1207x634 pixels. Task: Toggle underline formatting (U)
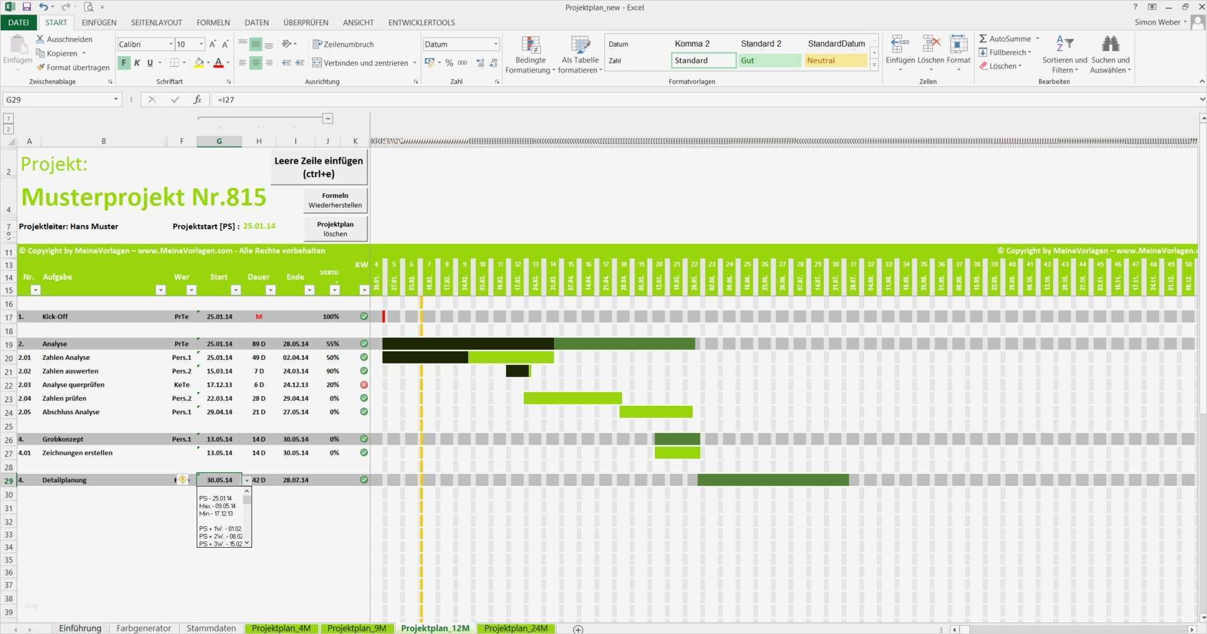coord(150,63)
